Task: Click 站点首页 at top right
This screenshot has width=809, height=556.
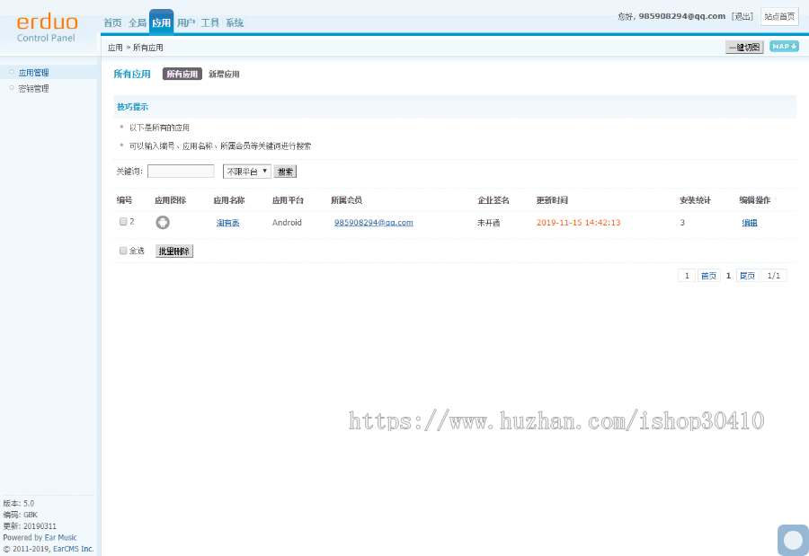Action: point(778,16)
